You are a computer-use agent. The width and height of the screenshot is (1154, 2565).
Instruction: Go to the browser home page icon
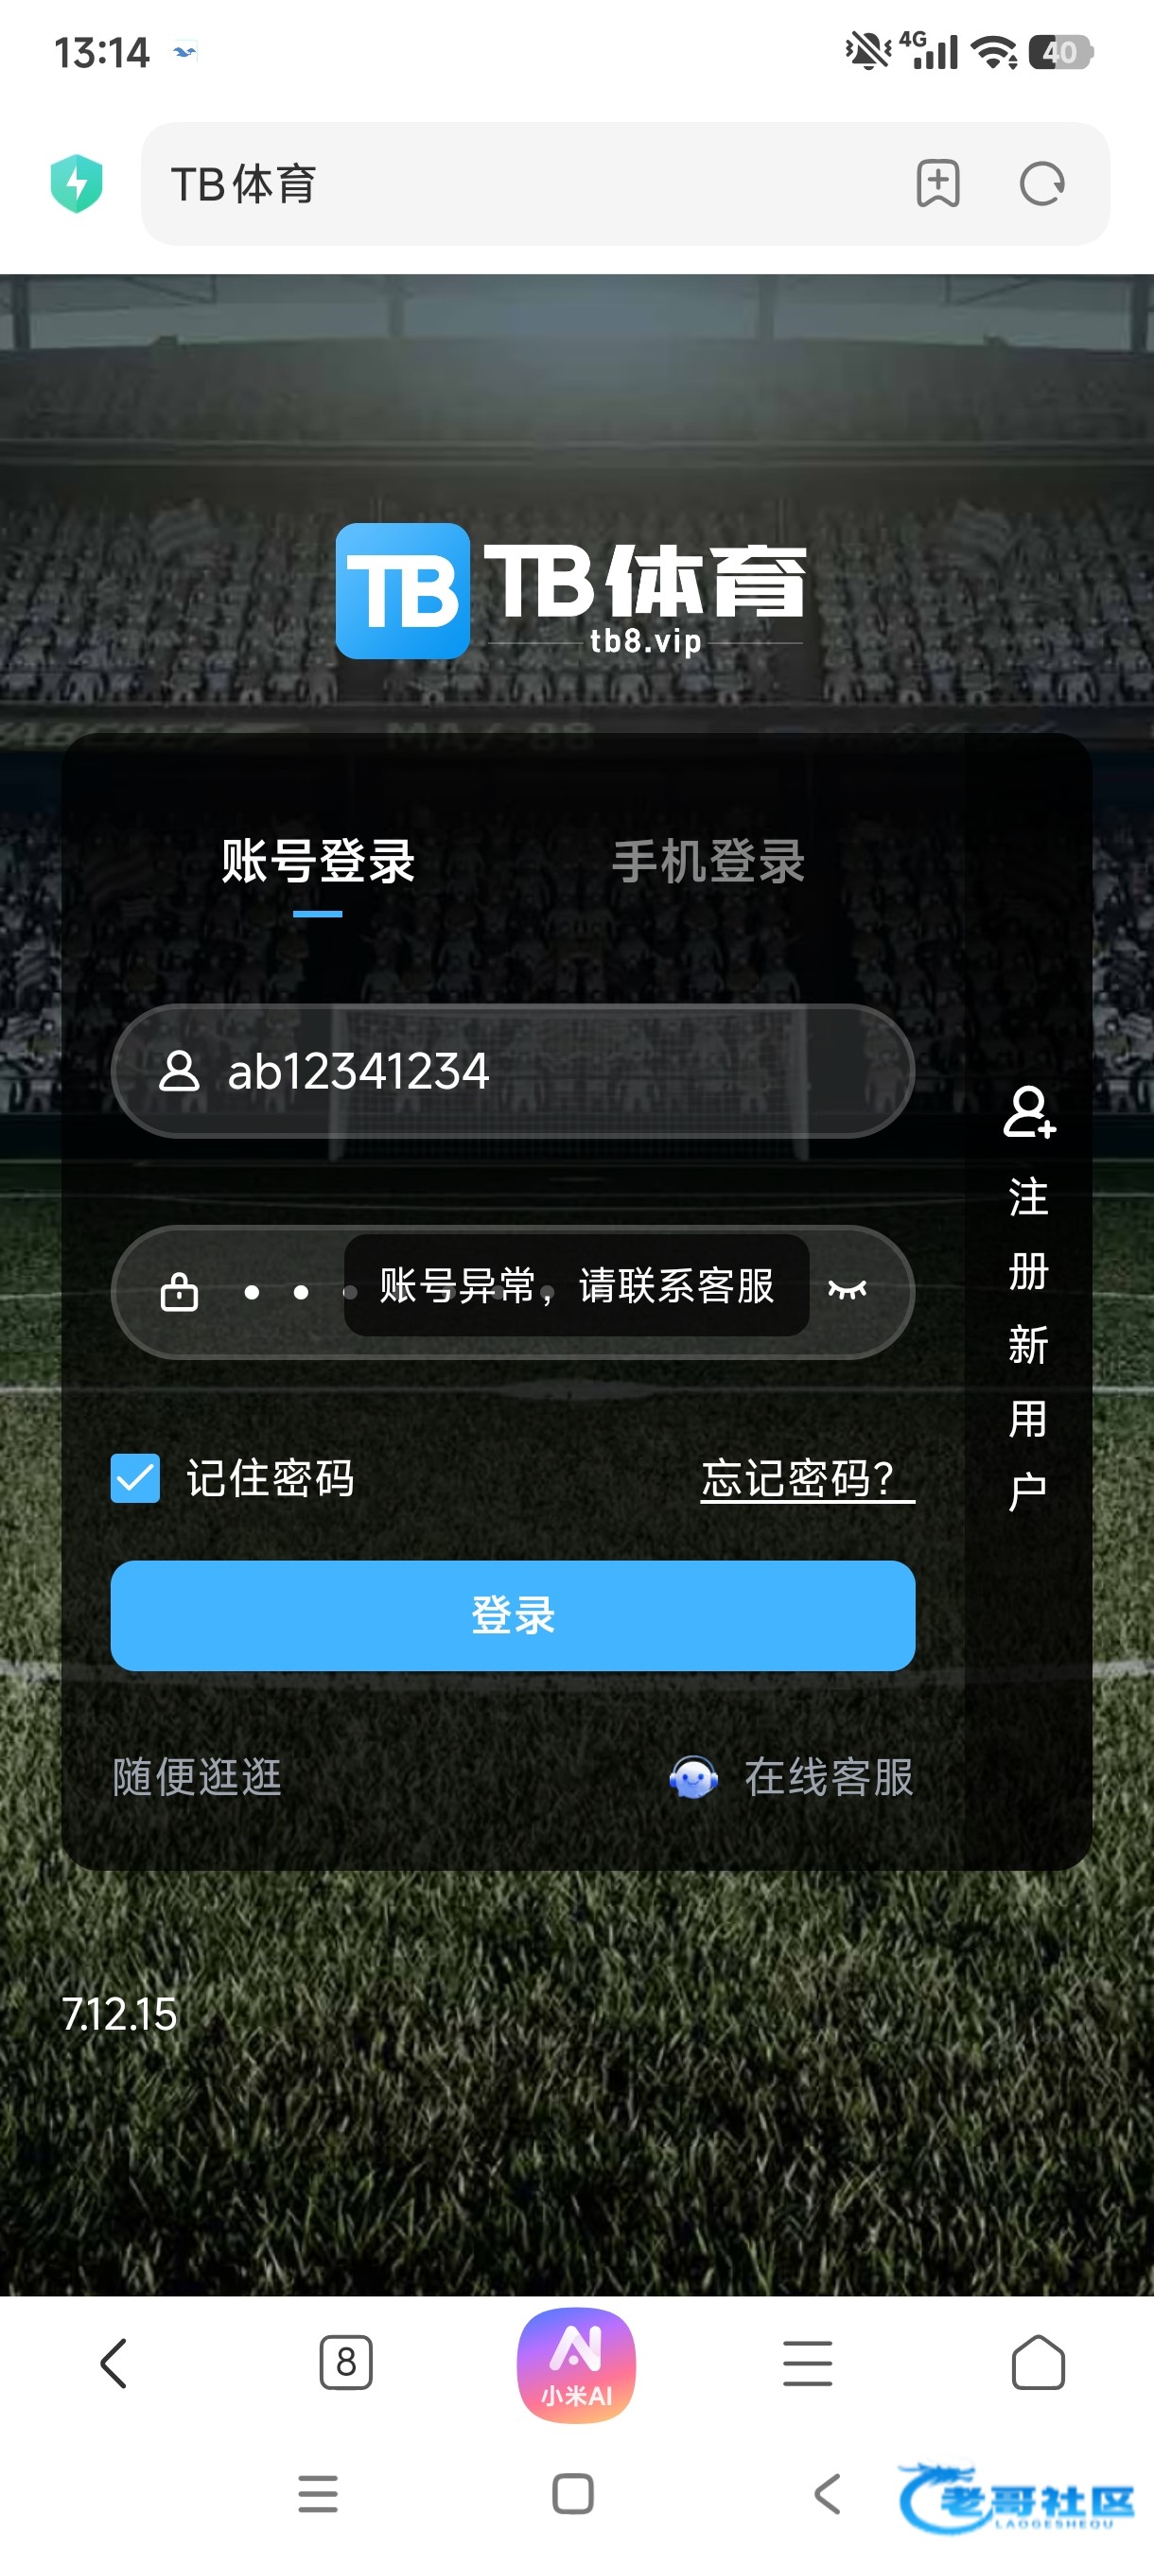coord(1039,2362)
